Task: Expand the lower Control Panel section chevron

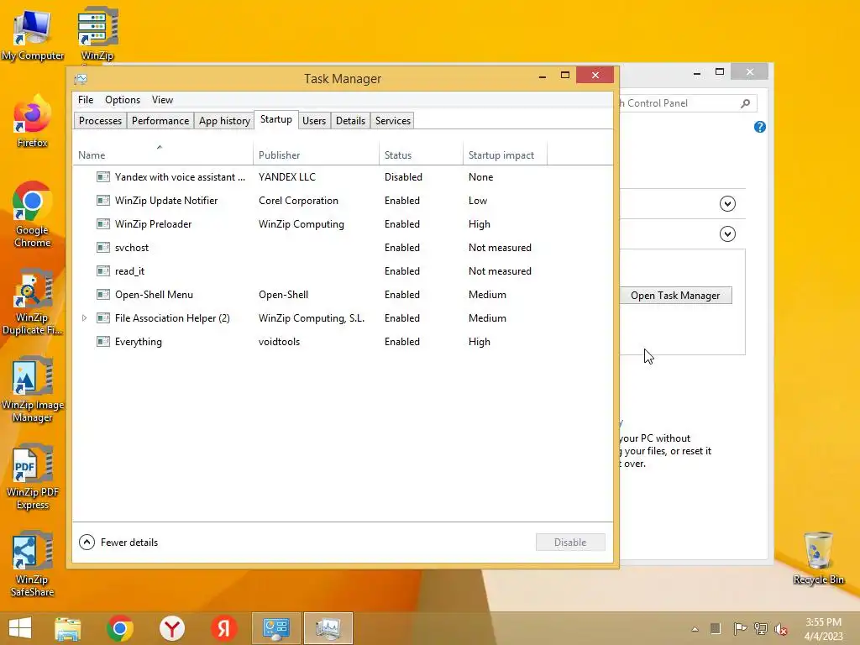Action: pos(727,234)
